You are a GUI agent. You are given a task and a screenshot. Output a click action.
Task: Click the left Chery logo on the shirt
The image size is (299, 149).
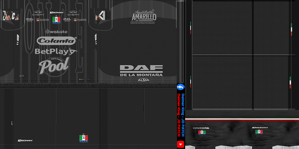pyautogui.click(x=38, y=13)
